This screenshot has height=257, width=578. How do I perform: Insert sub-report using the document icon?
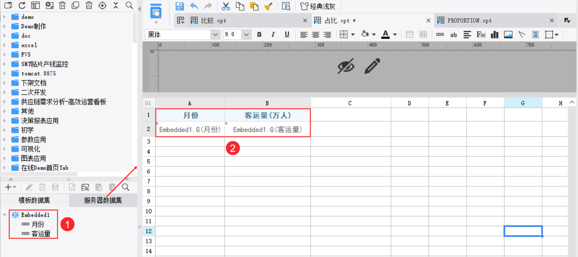(x=535, y=34)
